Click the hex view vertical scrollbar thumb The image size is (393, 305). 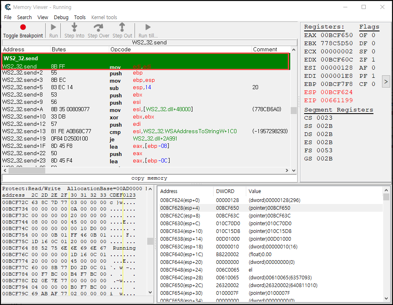(x=150, y=241)
